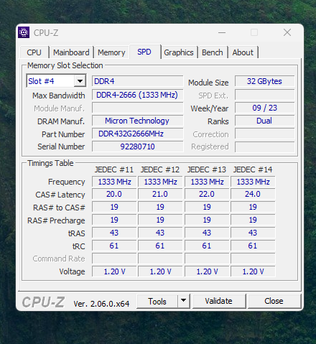Click the DRAM Manuf. label
Viewport: 316px width, 344px height.
point(61,121)
